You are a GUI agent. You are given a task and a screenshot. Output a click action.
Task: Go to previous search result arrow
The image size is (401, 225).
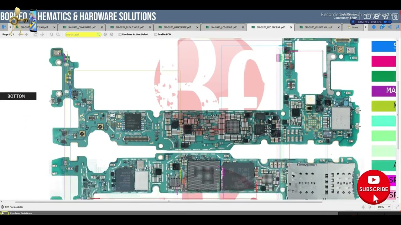click(105, 34)
